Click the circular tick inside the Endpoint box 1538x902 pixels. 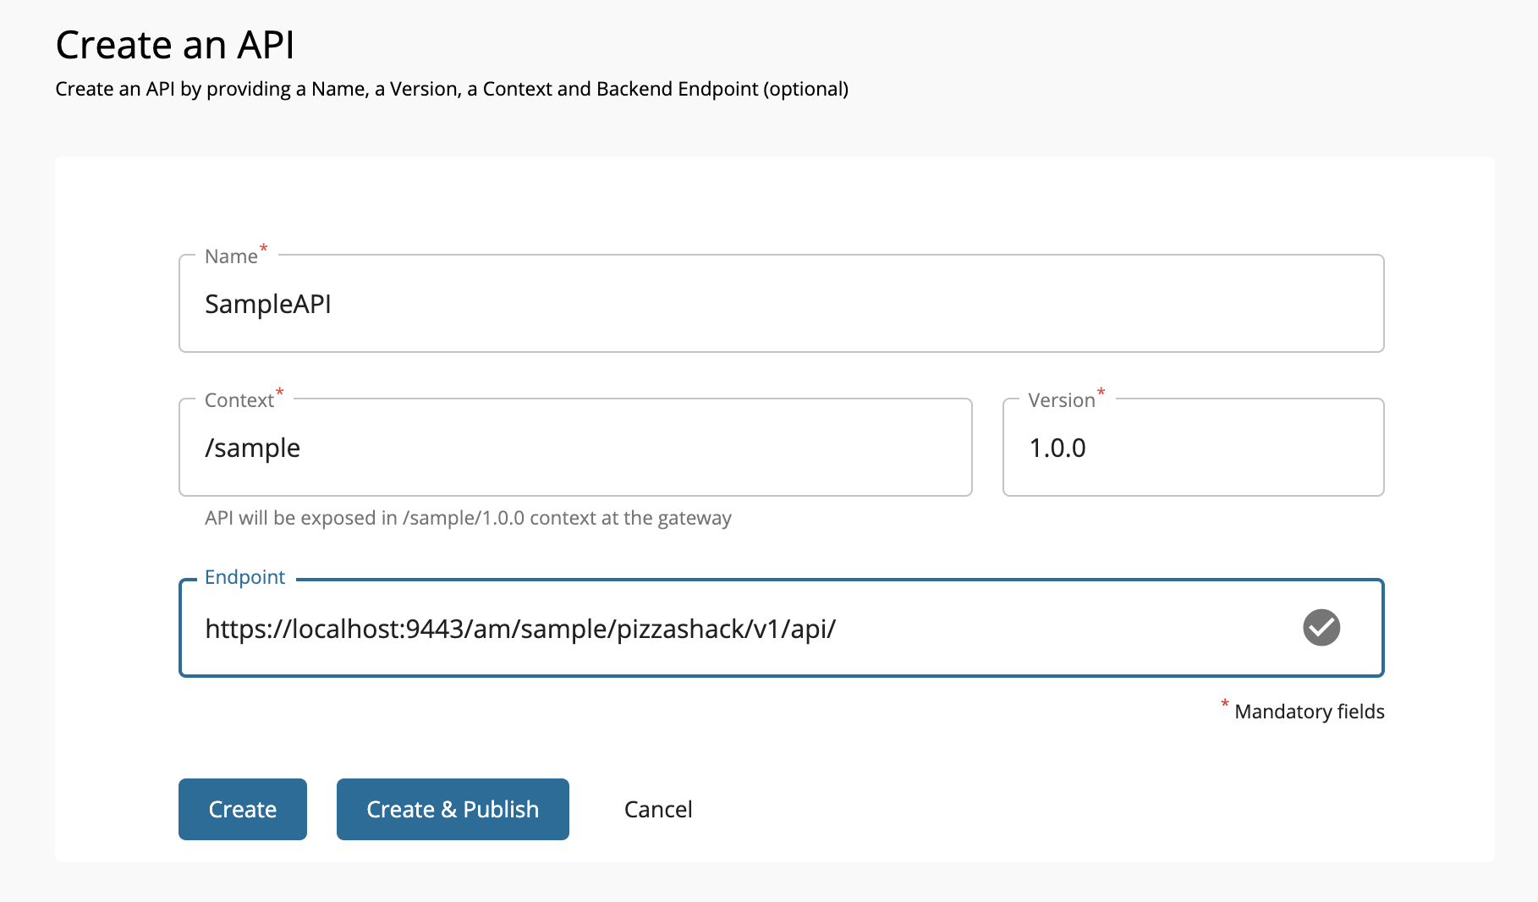click(x=1321, y=627)
